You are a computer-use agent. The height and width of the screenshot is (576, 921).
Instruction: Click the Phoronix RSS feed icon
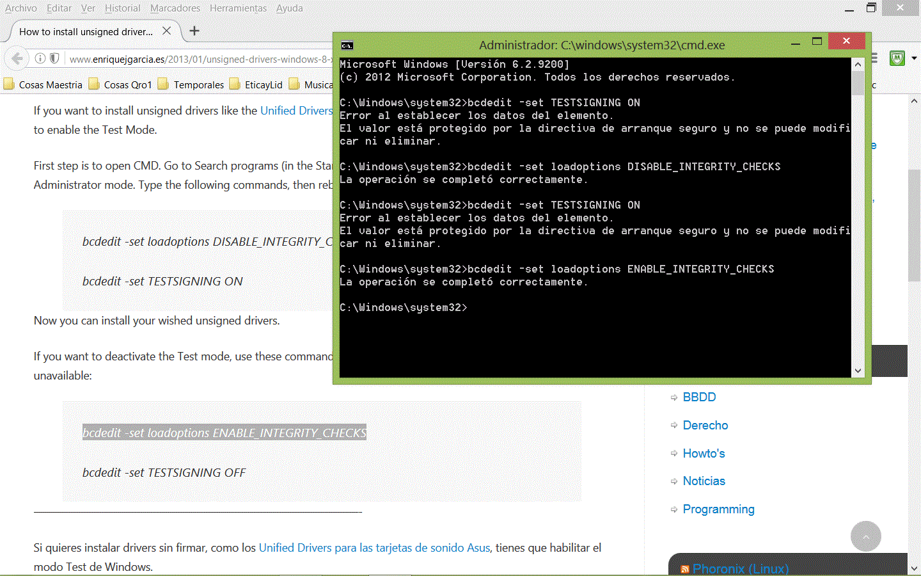(685, 569)
